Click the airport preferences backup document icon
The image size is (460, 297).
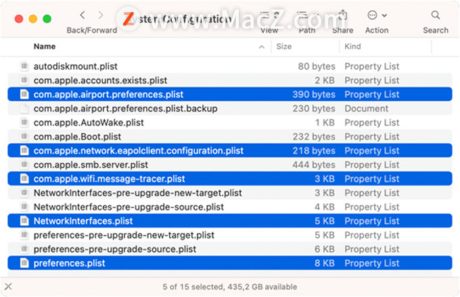(24, 108)
